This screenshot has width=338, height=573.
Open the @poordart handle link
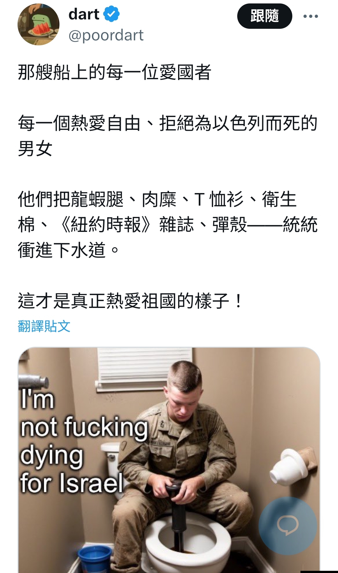(106, 35)
